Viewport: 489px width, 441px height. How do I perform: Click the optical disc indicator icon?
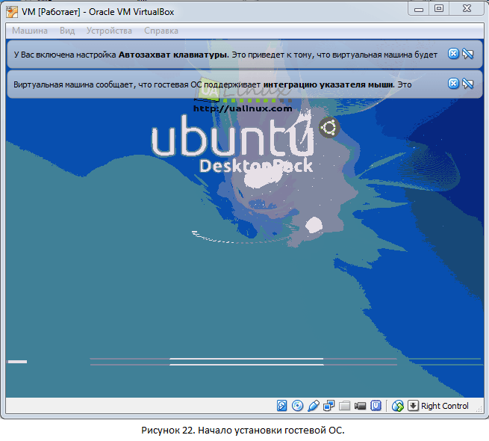point(298,406)
